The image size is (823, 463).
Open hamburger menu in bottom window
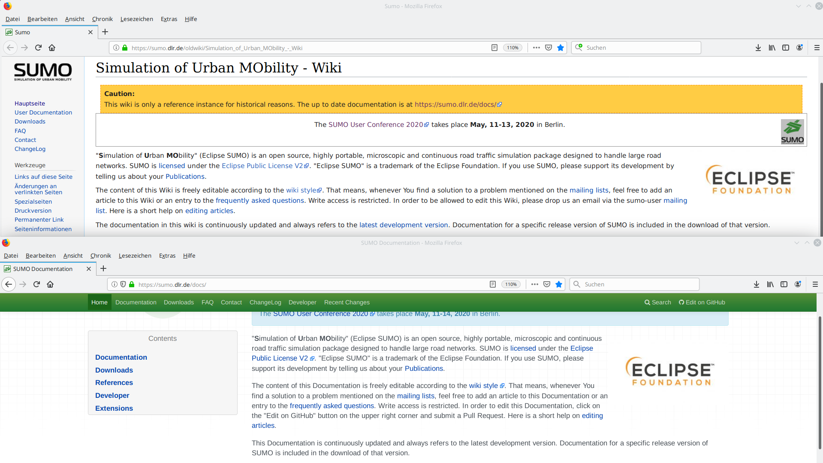[x=815, y=284]
